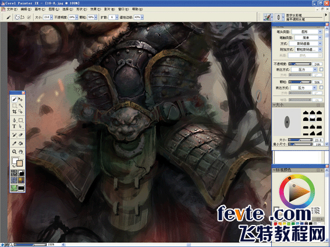Select the Shape Selection arrow tool
330x247 pixels.
coord(20,126)
